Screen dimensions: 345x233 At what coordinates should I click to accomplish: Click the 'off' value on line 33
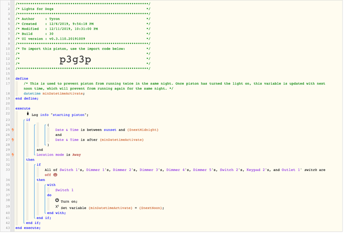47,175
